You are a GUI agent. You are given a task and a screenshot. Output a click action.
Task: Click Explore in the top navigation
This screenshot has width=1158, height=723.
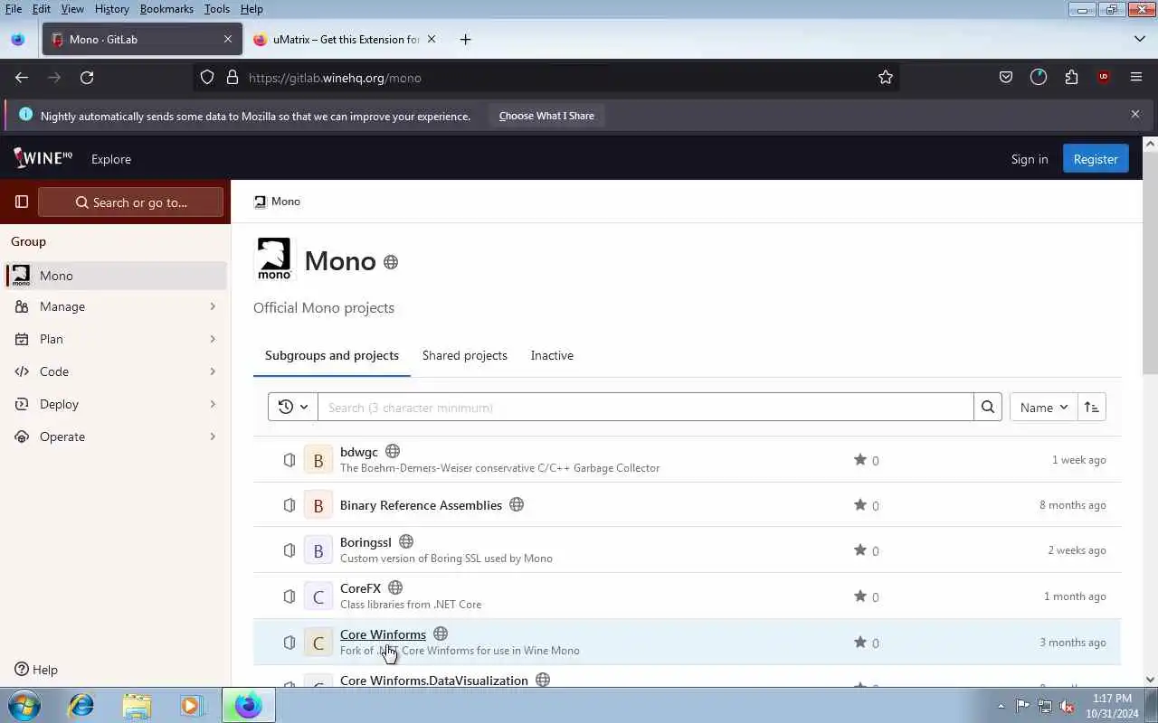pos(111,159)
